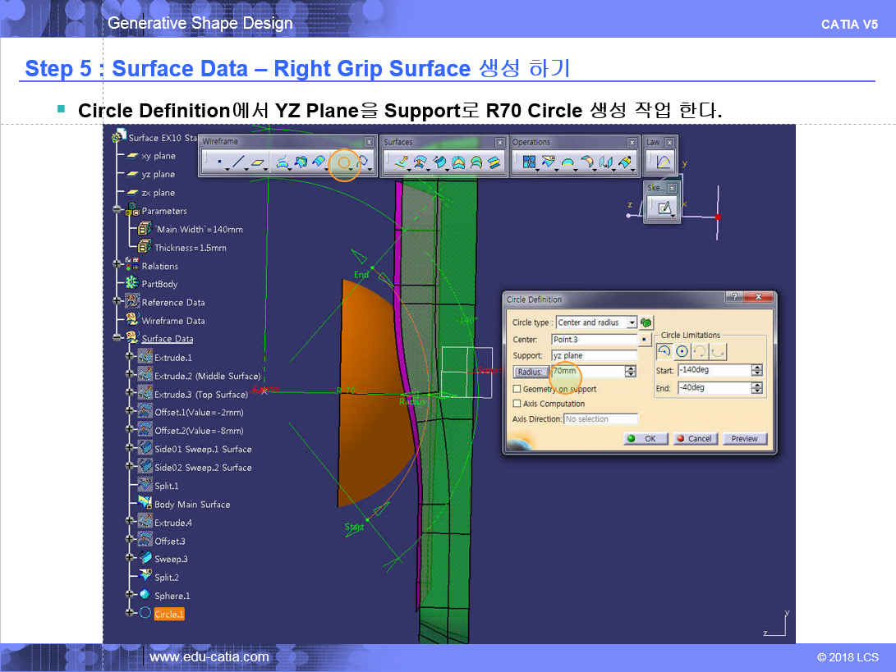
Task: Select the Line tool in Wireframe toolbar
Action: pyautogui.click(x=238, y=162)
